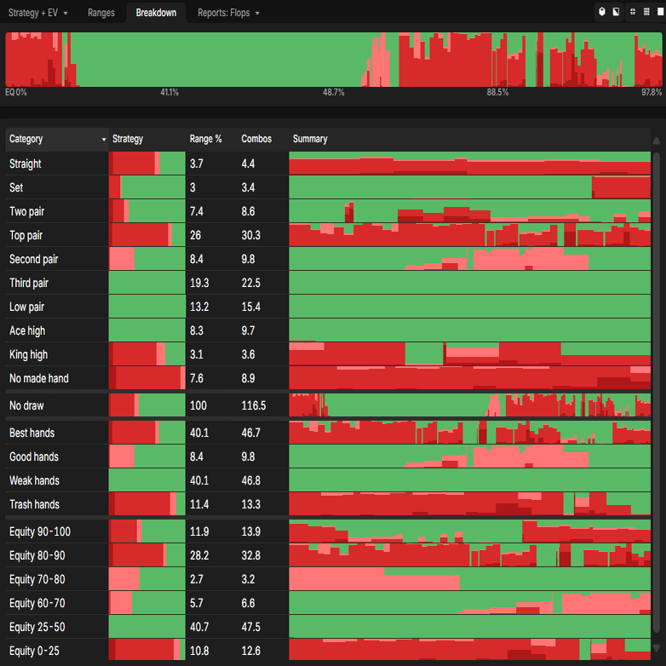This screenshot has width=666, height=666.
Task: Select the grid layout icon
Action: point(646,12)
